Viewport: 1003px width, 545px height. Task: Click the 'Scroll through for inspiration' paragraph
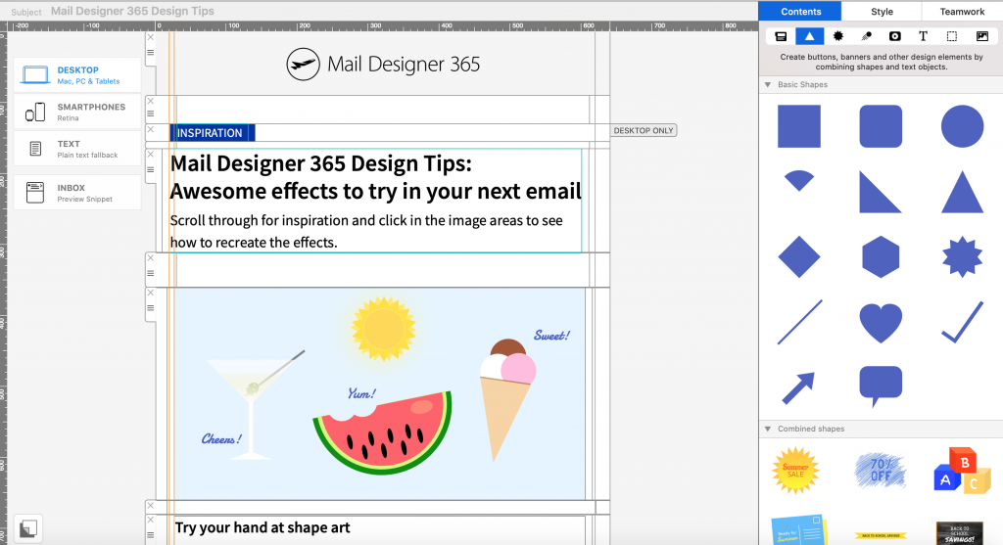point(366,231)
